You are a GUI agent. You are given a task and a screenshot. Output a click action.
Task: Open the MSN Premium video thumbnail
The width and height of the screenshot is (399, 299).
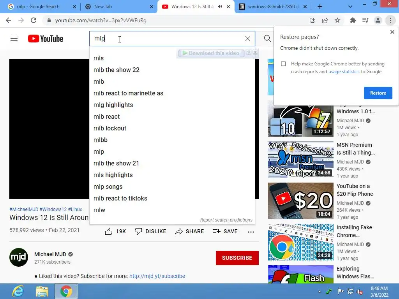point(300,159)
